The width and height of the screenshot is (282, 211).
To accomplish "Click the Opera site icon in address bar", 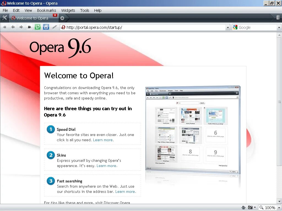I will click(63, 27).
